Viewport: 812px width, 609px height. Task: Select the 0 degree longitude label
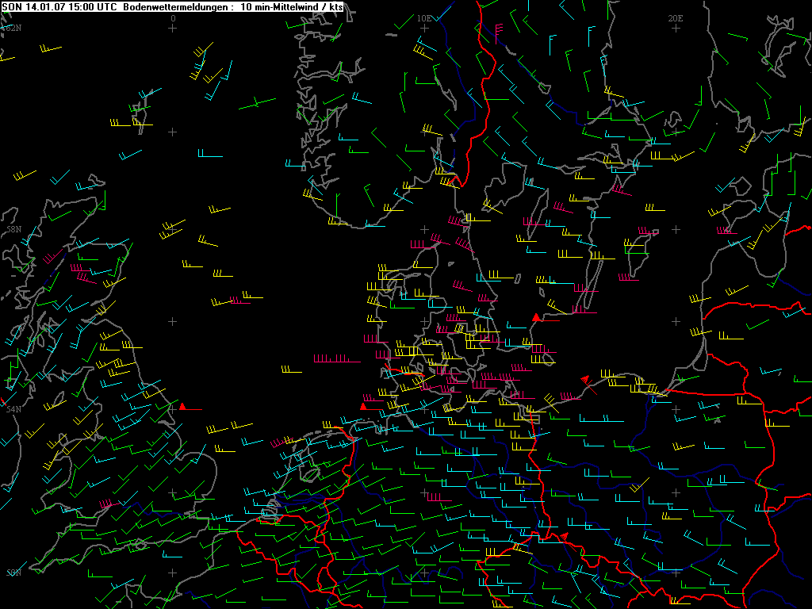click(173, 17)
